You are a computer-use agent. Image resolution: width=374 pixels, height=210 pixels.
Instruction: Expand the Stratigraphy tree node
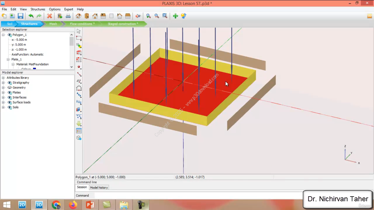point(3,83)
